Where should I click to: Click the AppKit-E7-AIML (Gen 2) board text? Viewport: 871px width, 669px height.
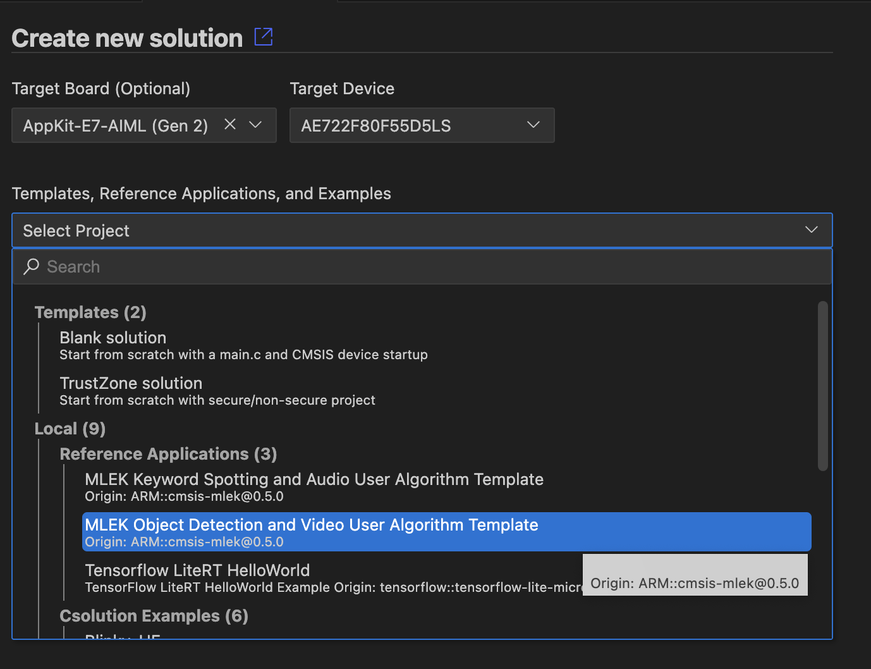tap(116, 126)
